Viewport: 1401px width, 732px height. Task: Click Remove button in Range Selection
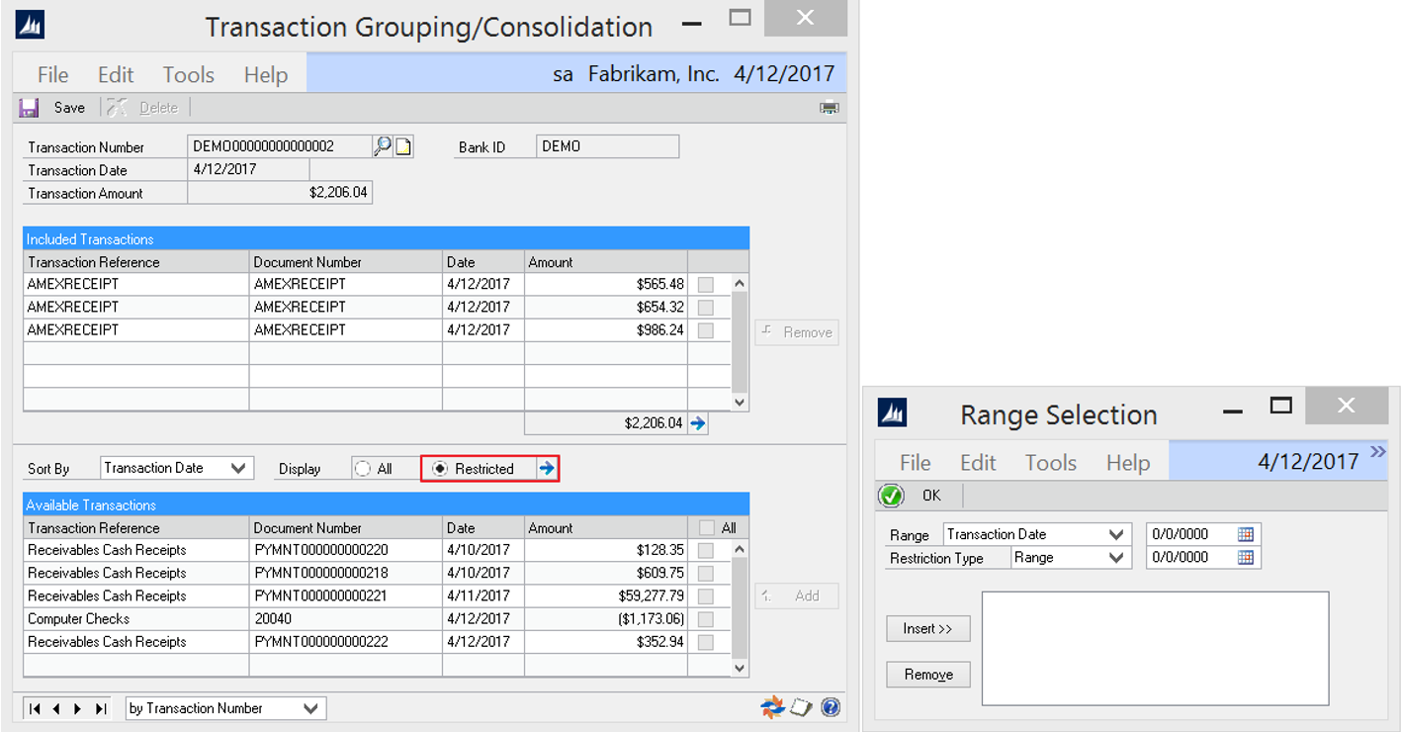(x=927, y=675)
